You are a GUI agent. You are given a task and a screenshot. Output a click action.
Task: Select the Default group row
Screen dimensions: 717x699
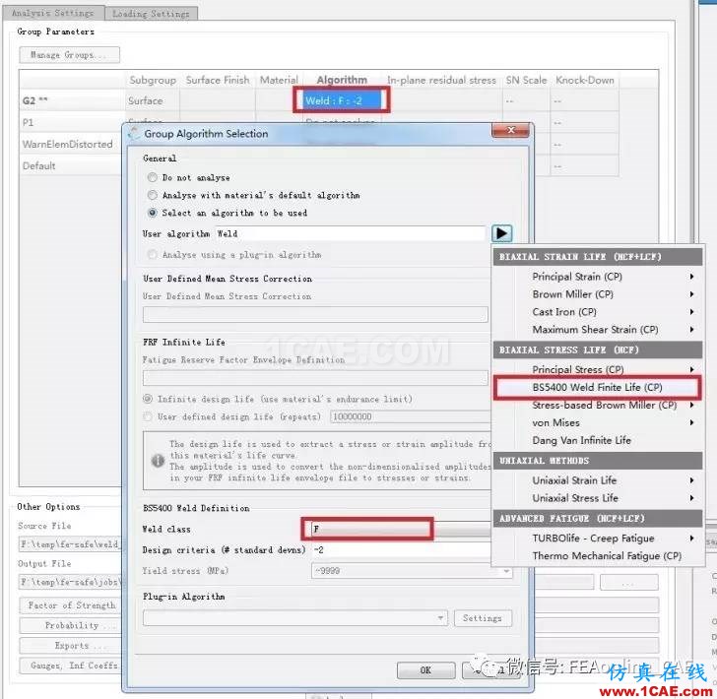(72, 165)
